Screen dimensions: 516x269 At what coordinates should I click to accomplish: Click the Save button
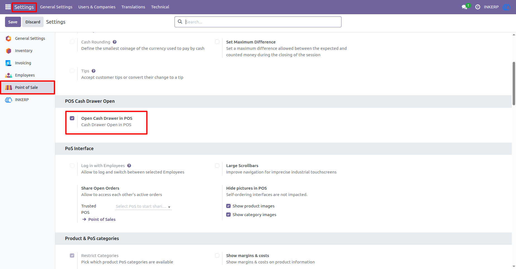coord(13,22)
